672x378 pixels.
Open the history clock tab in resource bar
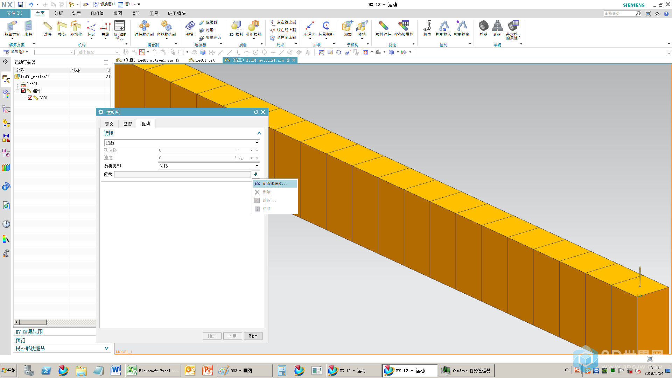(6, 224)
